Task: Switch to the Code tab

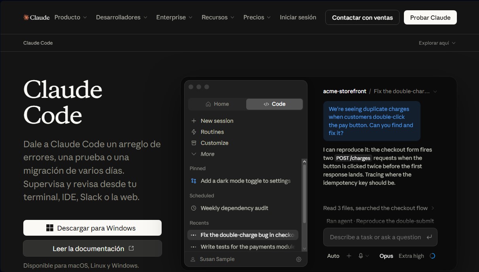Action: point(274,104)
